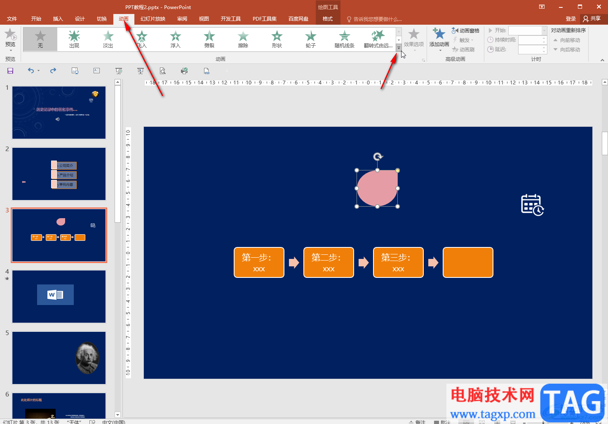
Task: Select slide 1 thumbnail
Action: (x=59, y=112)
